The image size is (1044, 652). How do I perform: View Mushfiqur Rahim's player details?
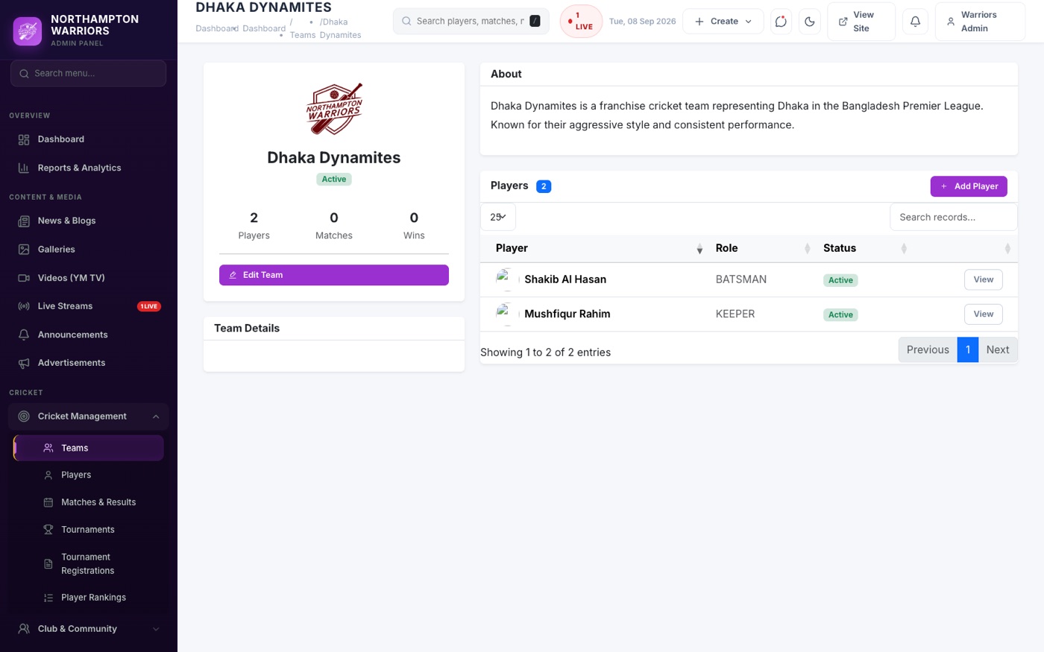[984, 314]
